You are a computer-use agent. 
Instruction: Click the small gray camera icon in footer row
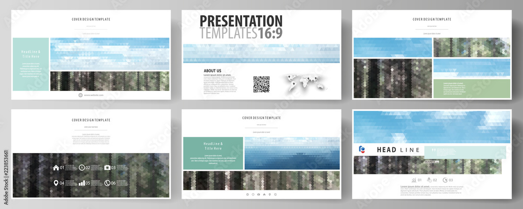(x=258, y=194)
